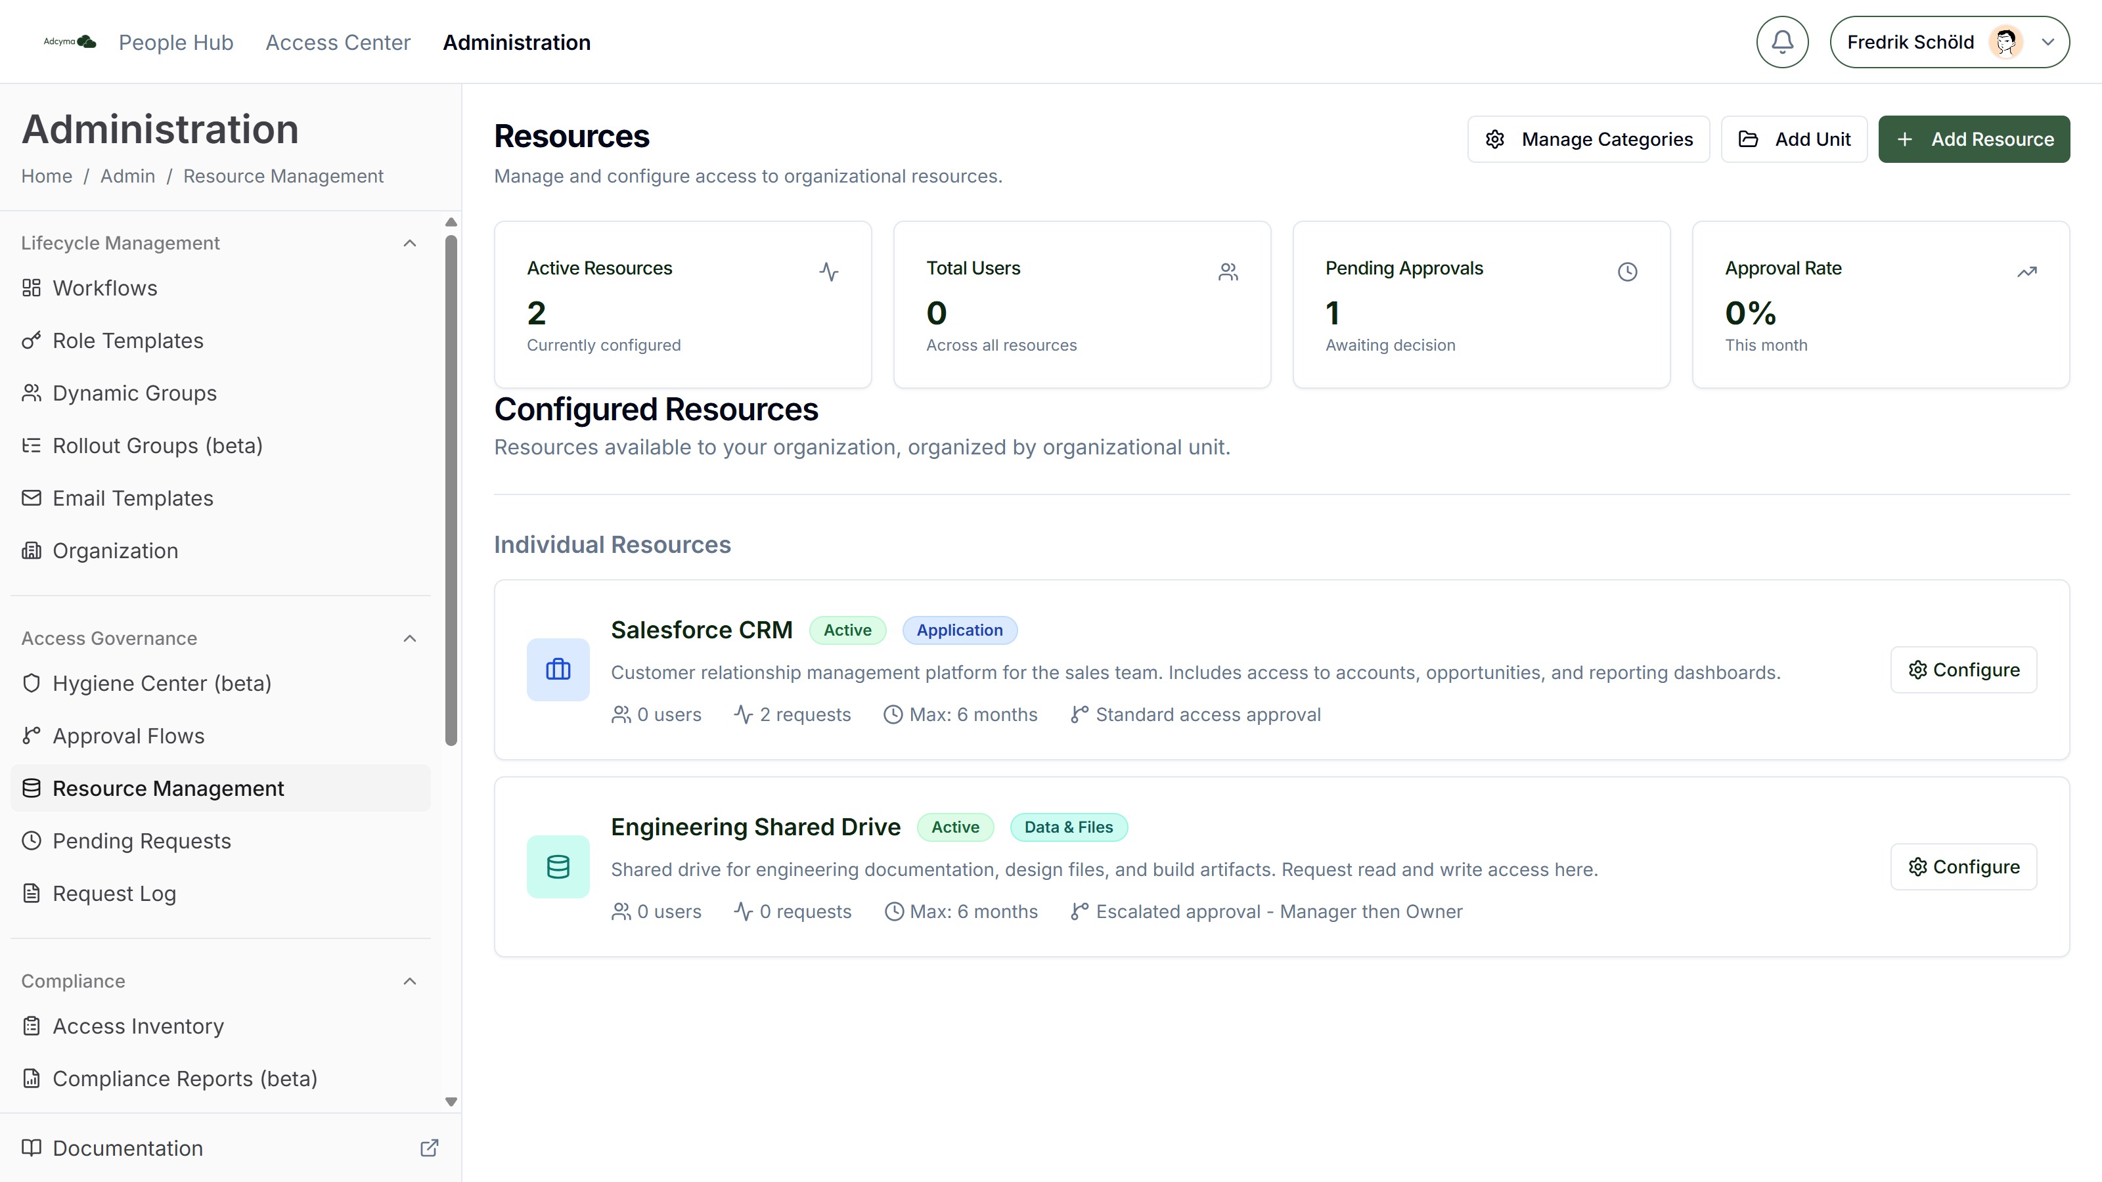Open Approval Flows page
This screenshot has width=2102, height=1182.
220,735
